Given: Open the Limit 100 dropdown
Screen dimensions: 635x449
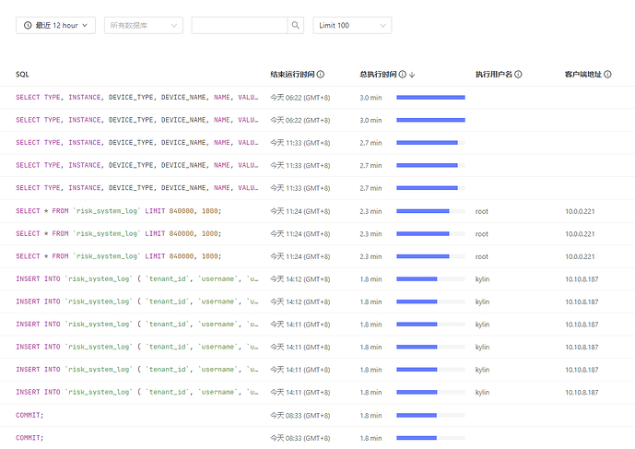Looking at the screenshot, I should click(x=352, y=26).
